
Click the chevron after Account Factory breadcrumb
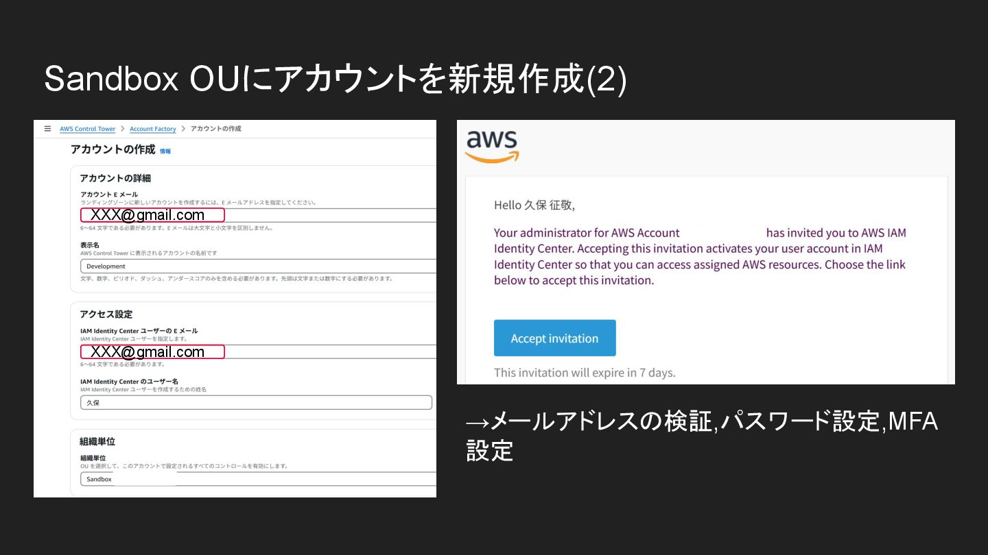click(x=183, y=129)
